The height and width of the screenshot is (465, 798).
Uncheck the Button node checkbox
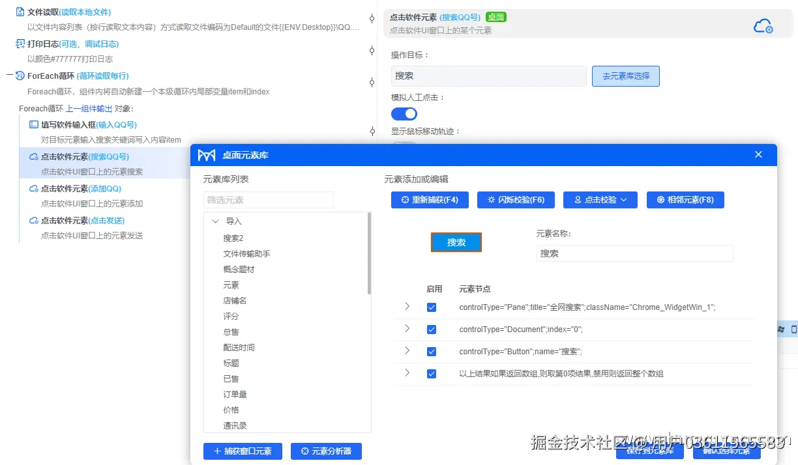(x=432, y=352)
